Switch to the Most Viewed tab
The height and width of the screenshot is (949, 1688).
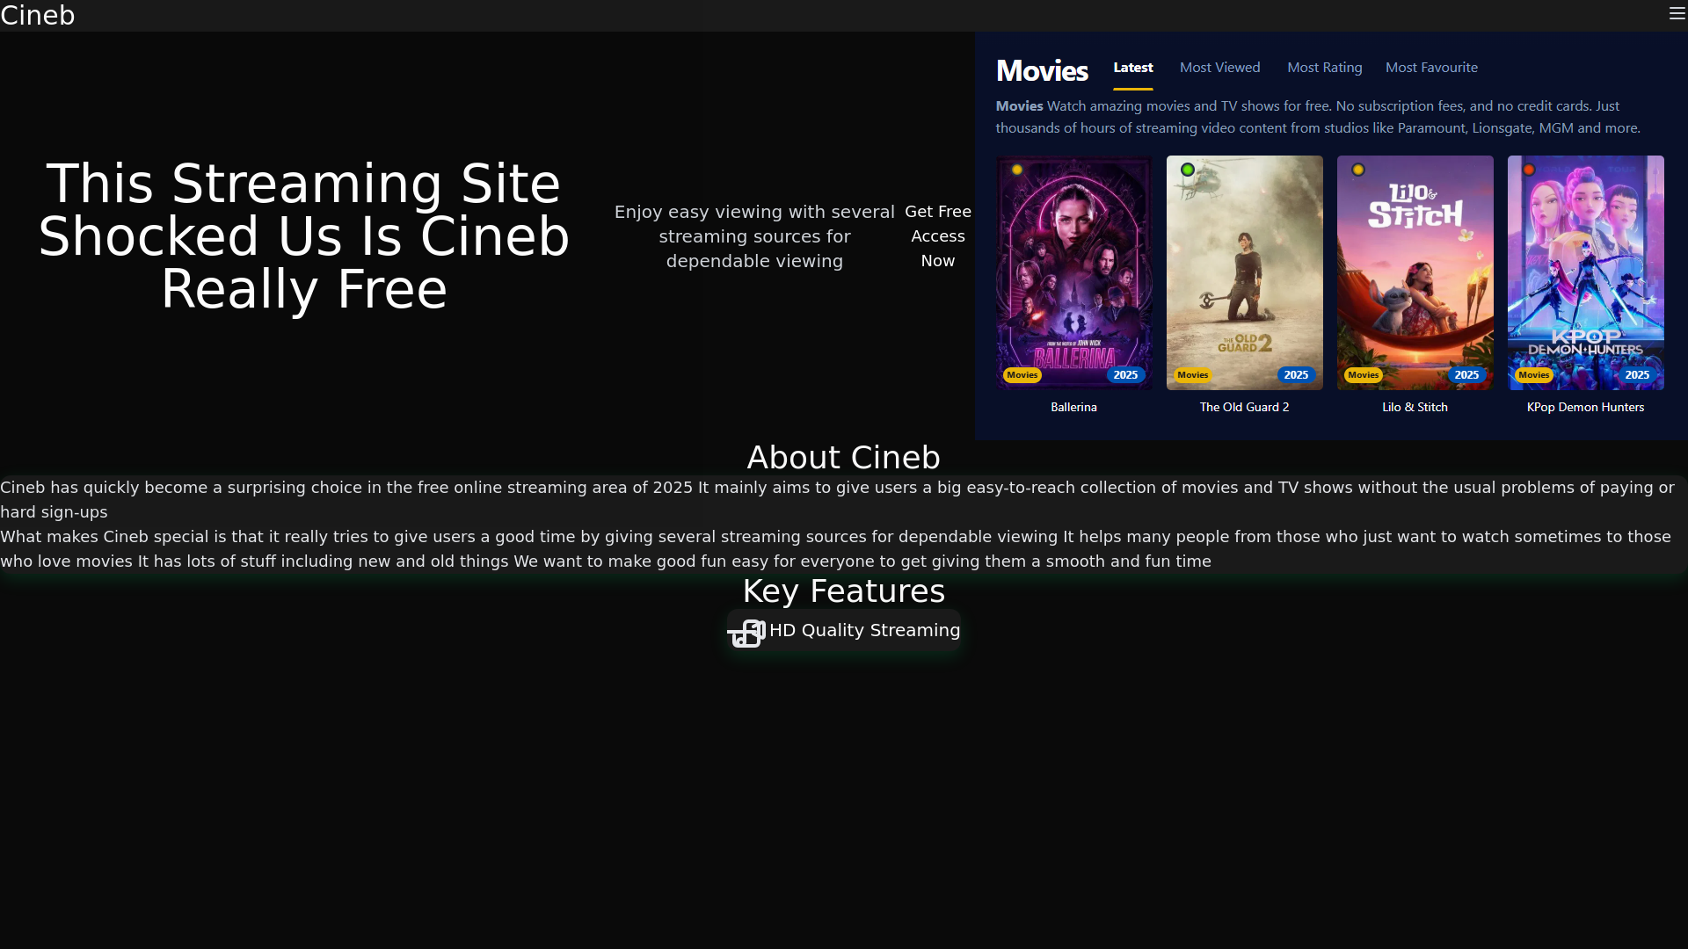click(1219, 68)
